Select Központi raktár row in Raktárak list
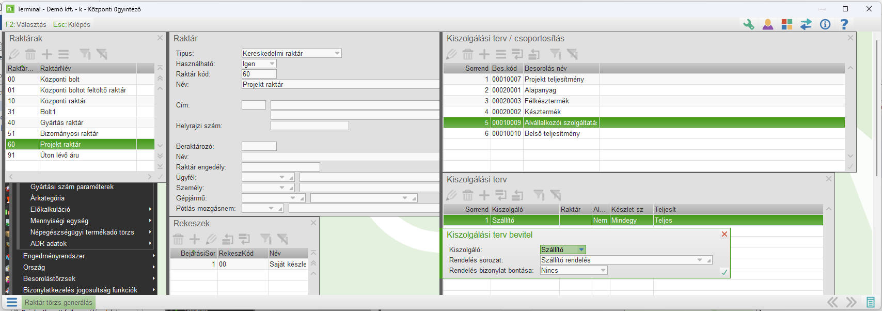Viewport: 882px width, 311px height. point(80,101)
